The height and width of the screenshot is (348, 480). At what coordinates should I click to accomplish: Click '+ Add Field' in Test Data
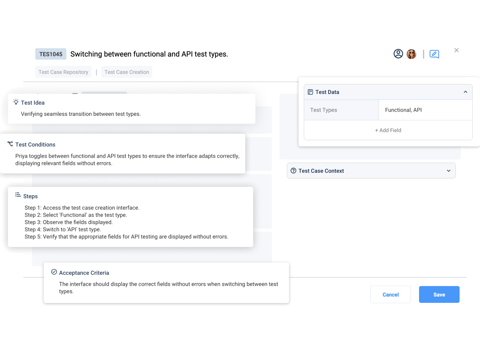(x=388, y=130)
